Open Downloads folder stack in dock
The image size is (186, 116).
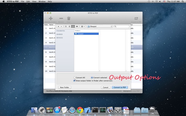coord(145,110)
